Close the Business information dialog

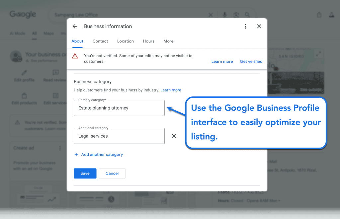click(x=259, y=26)
